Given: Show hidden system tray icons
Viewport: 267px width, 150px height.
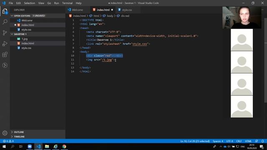Looking at the screenshot, I should 221,147.
